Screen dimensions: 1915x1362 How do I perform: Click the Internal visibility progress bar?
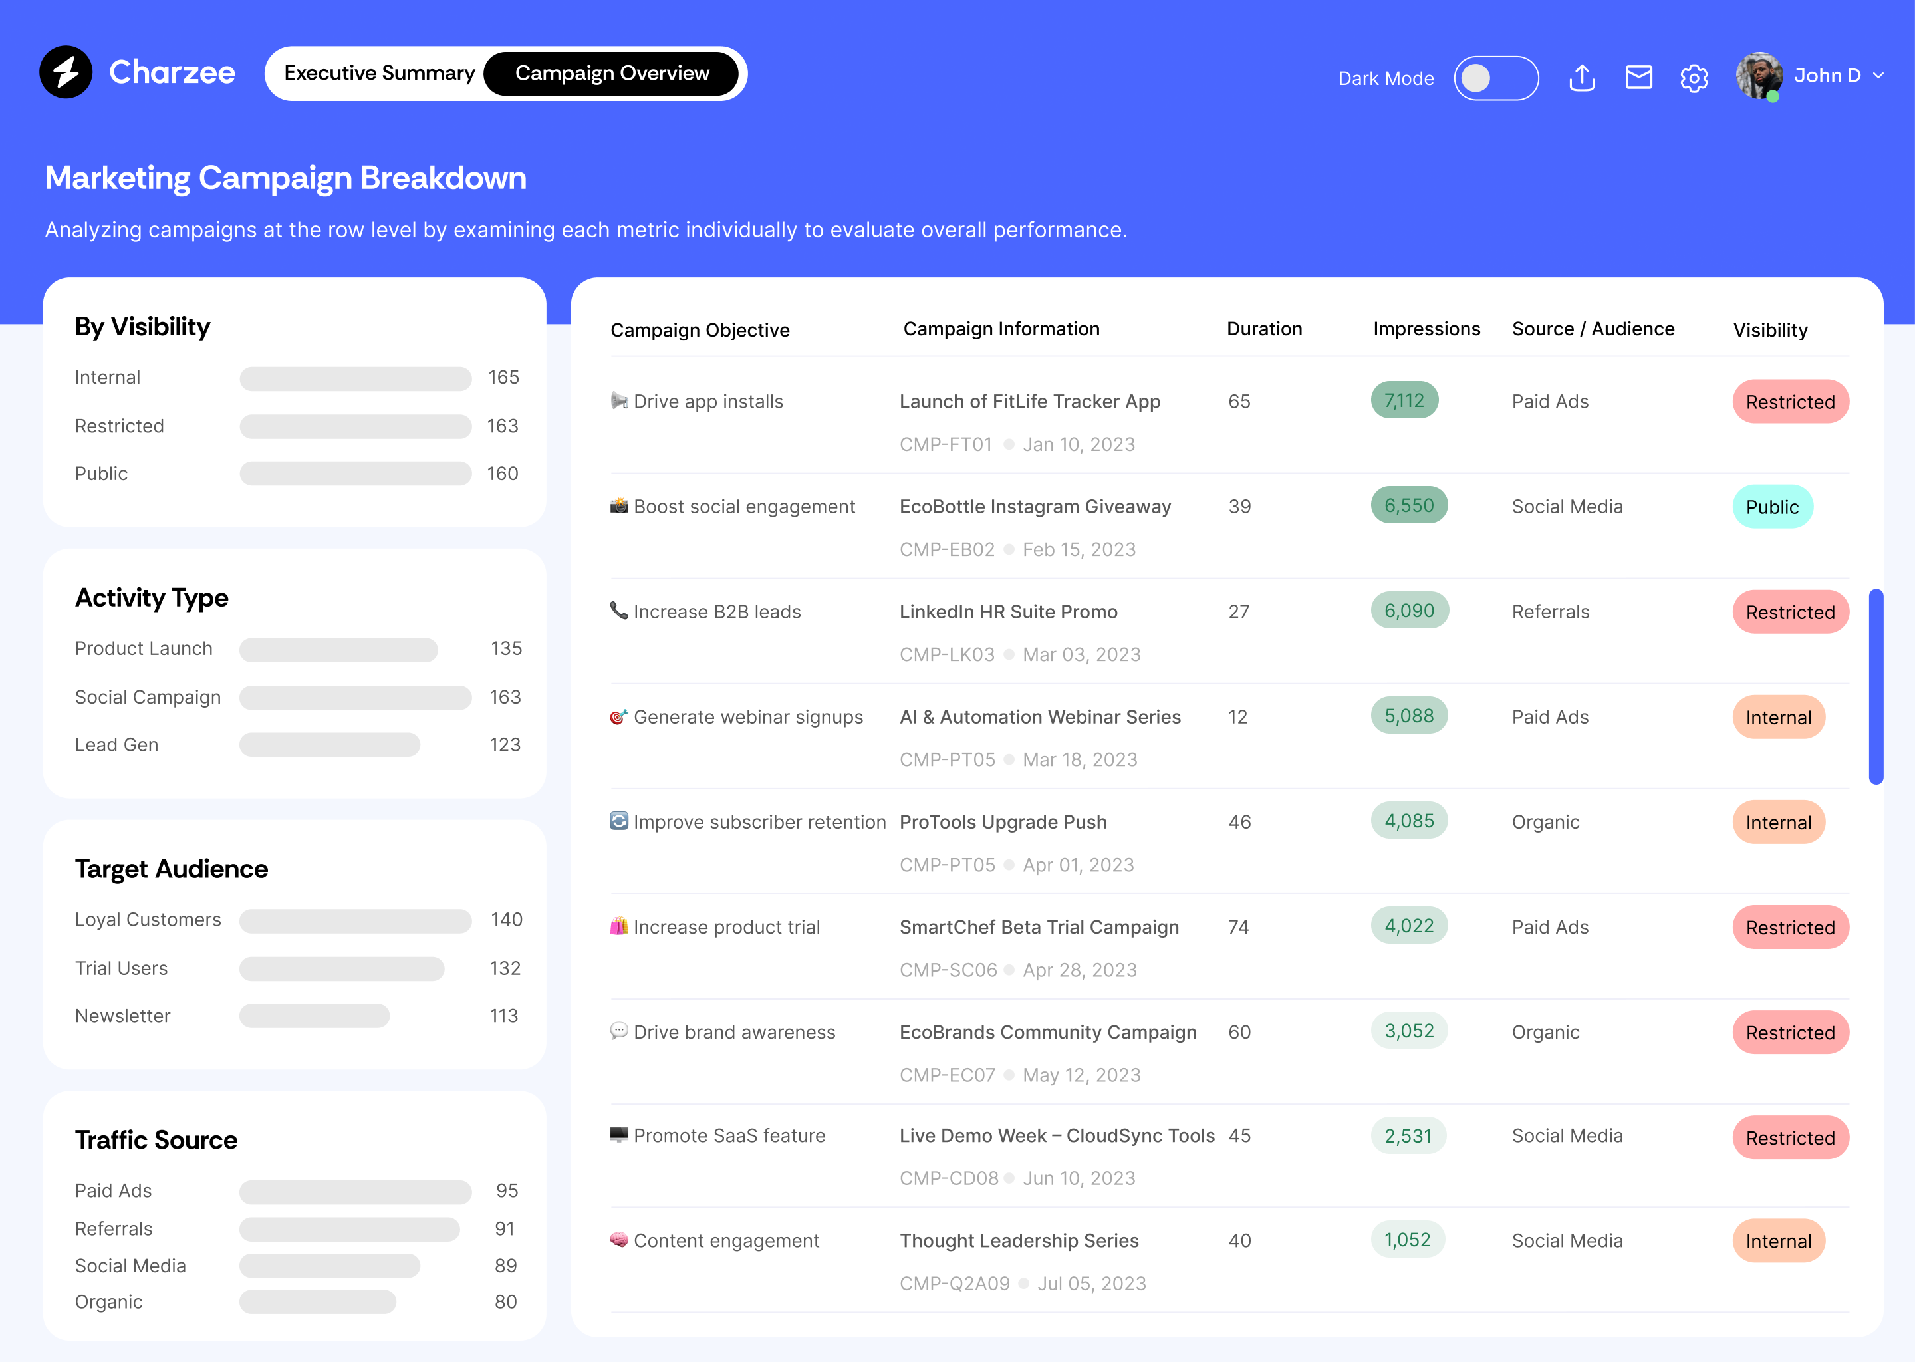[x=356, y=378]
